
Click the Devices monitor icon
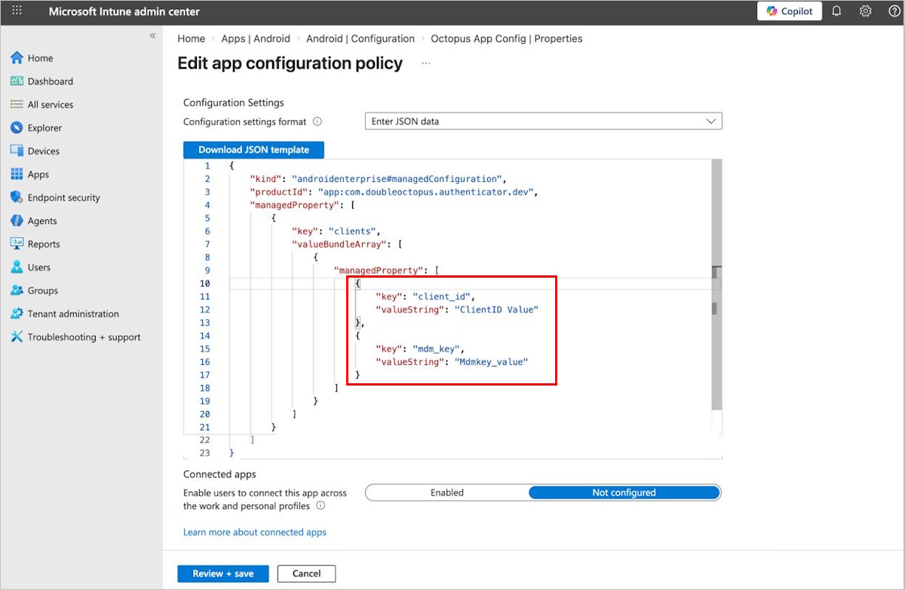tap(17, 151)
